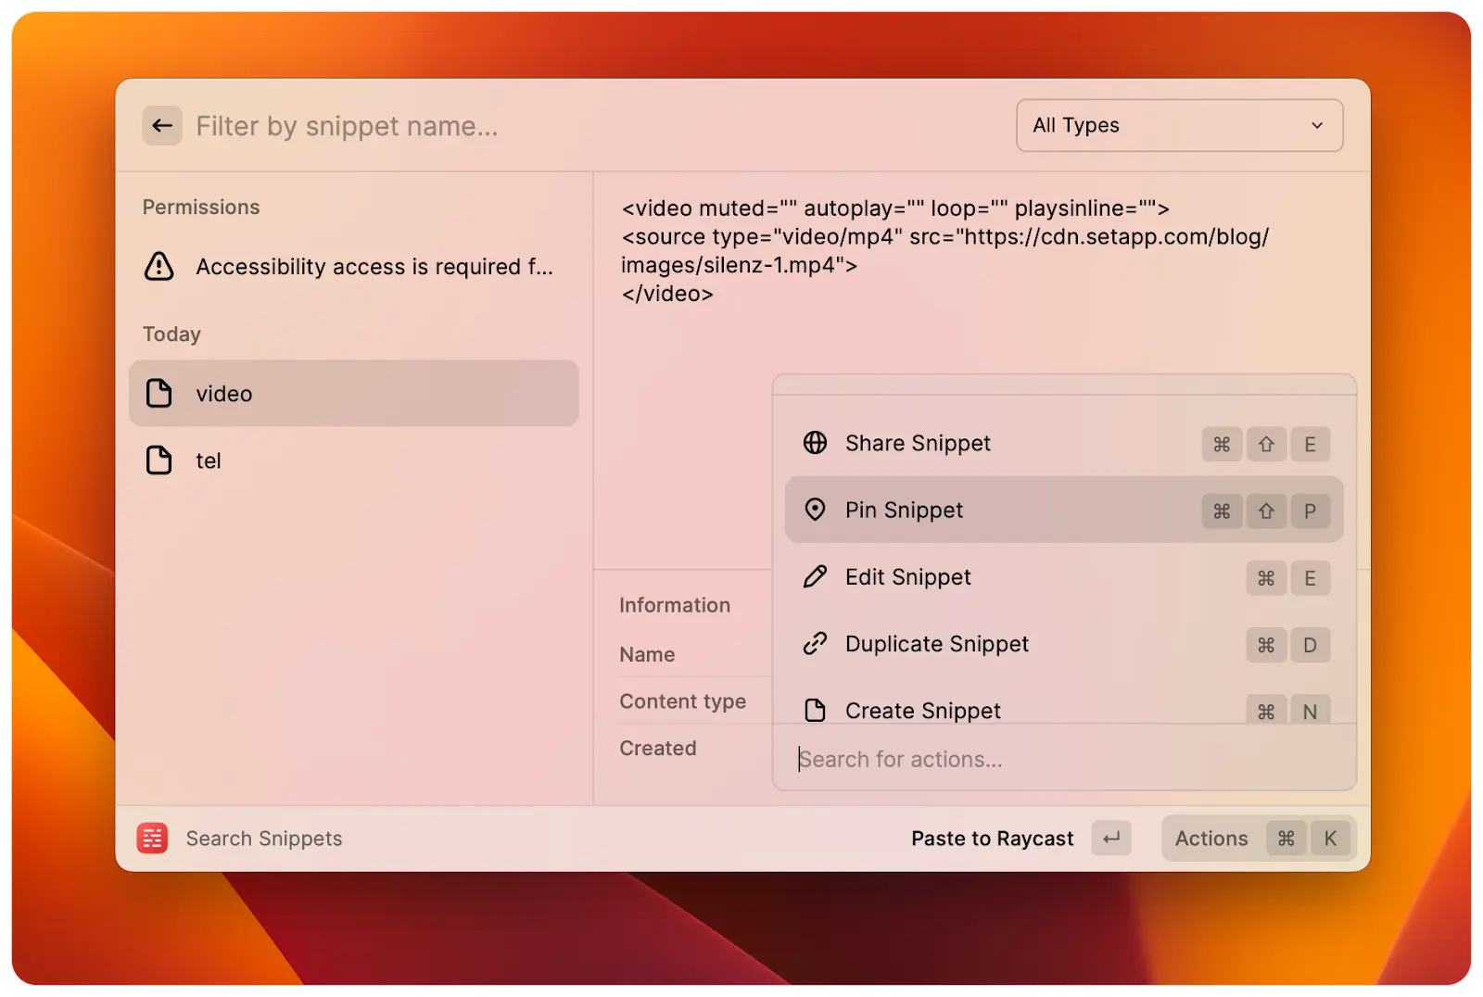Click the shift key badge on Pin Snippet

[1266, 511]
